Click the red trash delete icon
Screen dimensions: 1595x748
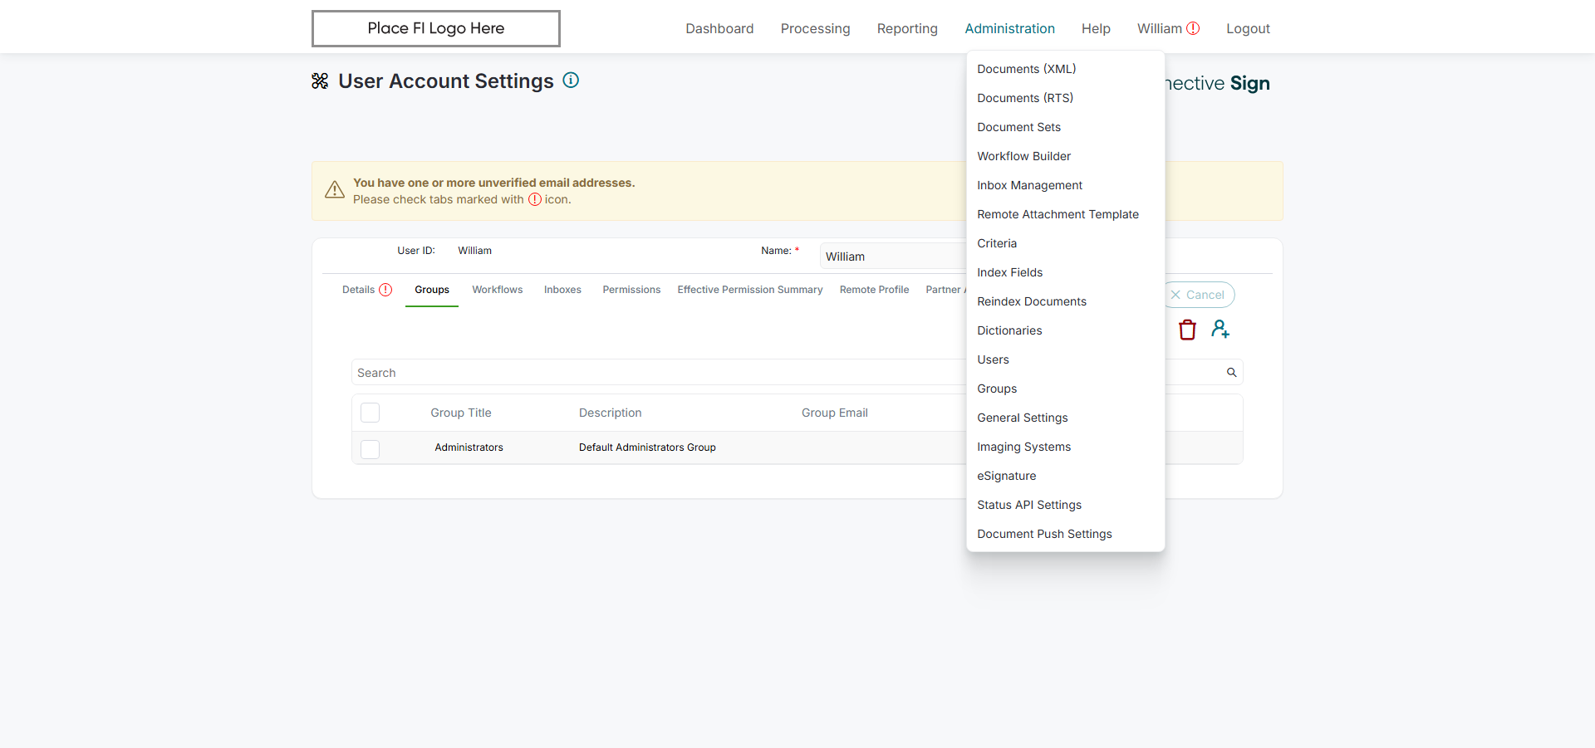[x=1187, y=330]
